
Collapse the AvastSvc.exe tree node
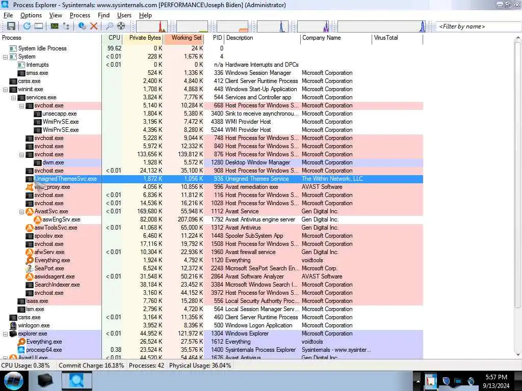pos(21,212)
